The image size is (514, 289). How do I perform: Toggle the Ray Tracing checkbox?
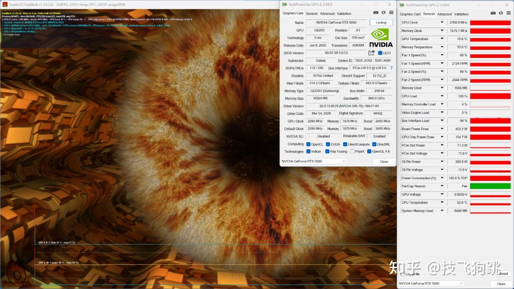(x=327, y=151)
